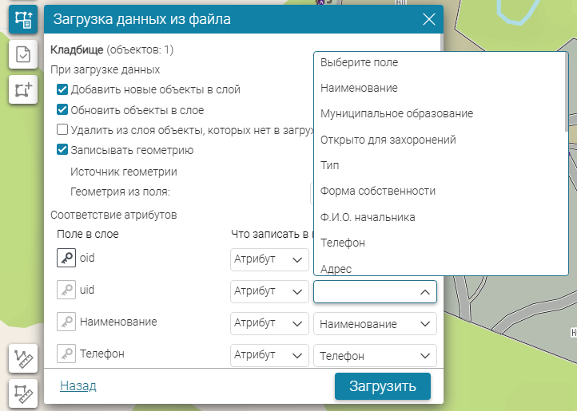This screenshot has width=577, height=411.
Task: Click the document checkmark toolbar icon
Action: pyautogui.click(x=23, y=55)
